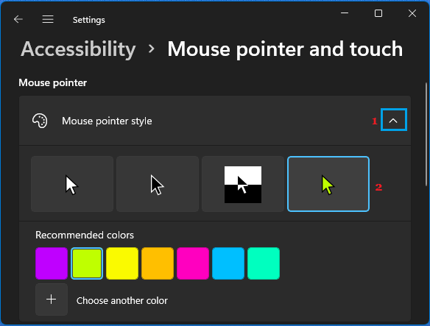Pick the pink recommended color
Image resolution: width=430 pixels, height=326 pixels.
click(x=193, y=263)
